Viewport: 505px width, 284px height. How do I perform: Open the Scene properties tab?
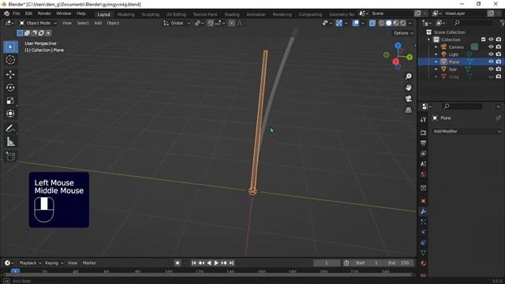[423, 164]
